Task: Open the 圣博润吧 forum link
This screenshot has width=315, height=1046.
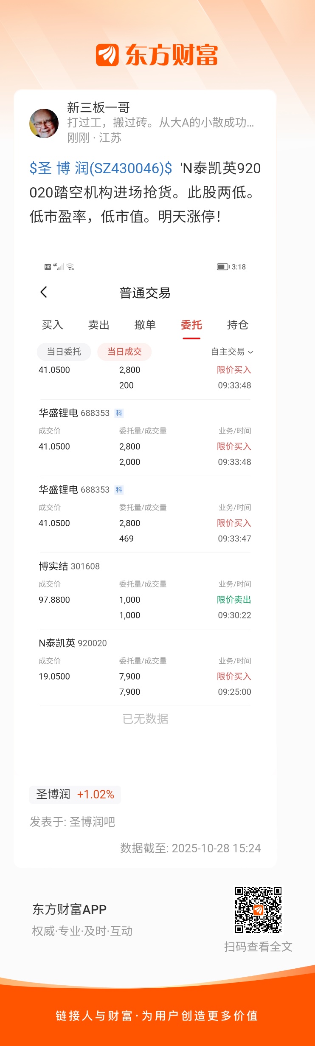Action: 92,822
